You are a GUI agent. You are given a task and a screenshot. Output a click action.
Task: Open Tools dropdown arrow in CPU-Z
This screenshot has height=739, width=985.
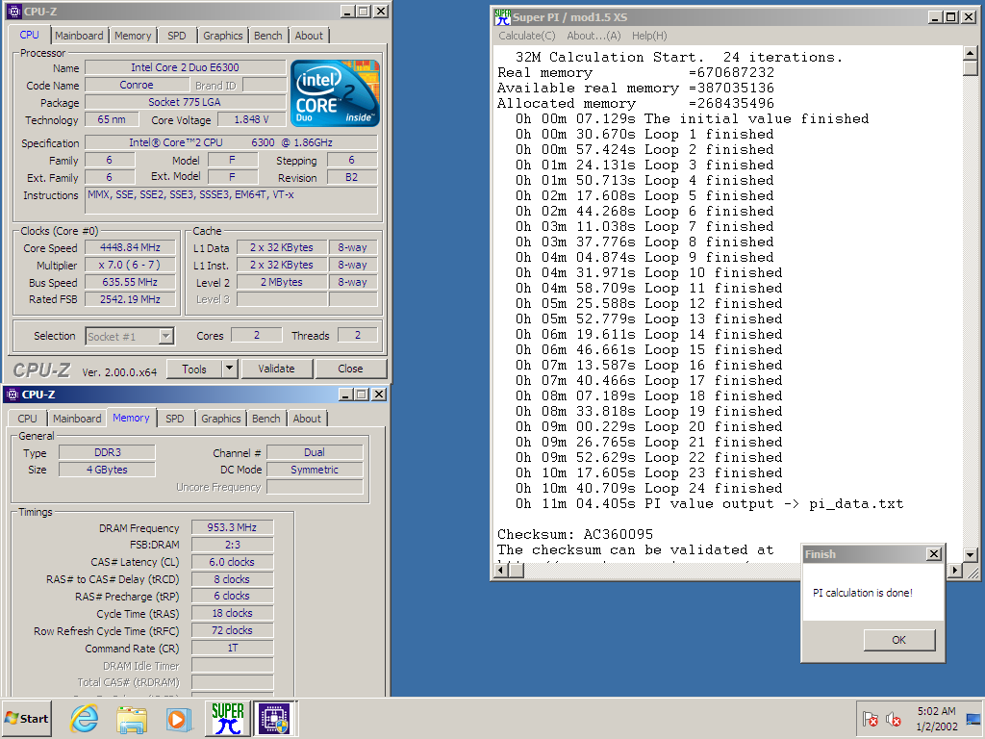pyautogui.click(x=229, y=369)
